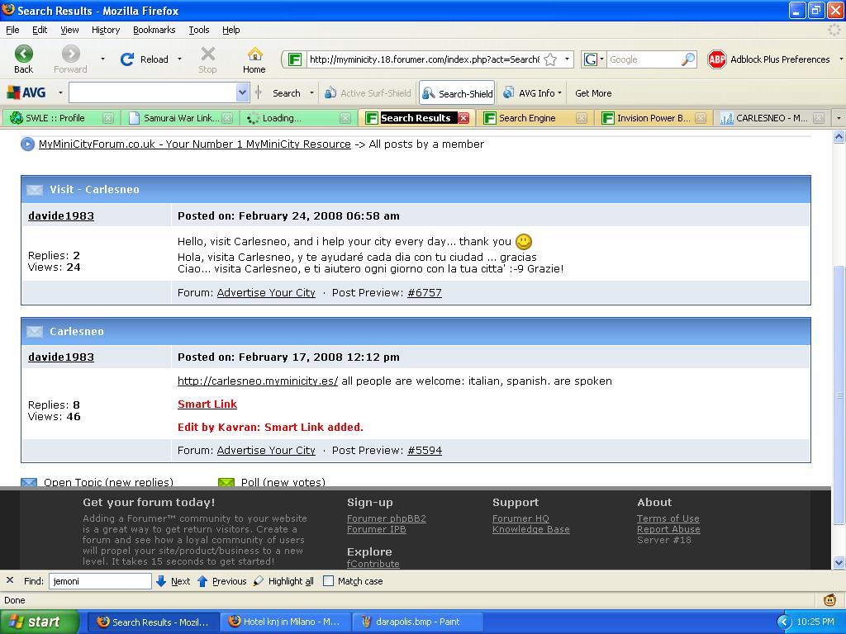
Task: Open the list all tabs dropdown
Action: 839,118
